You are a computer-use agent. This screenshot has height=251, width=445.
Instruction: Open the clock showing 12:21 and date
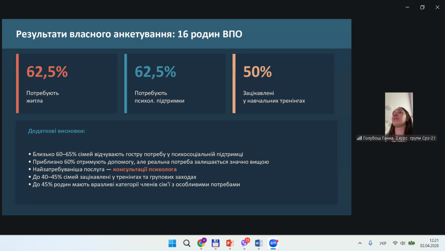click(429, 243)
